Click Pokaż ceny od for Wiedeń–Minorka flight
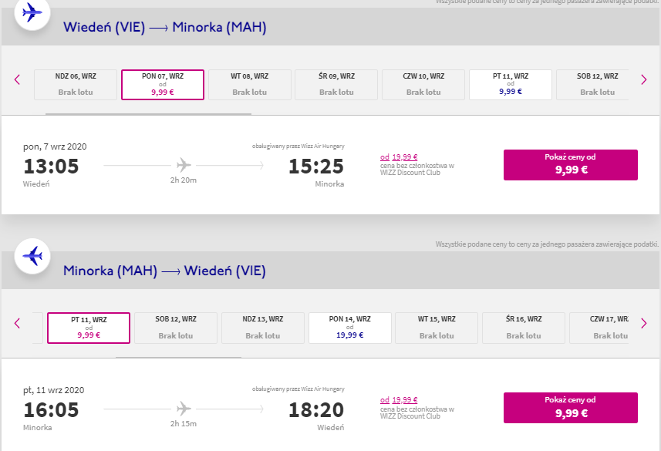 (x=570, y=165)
